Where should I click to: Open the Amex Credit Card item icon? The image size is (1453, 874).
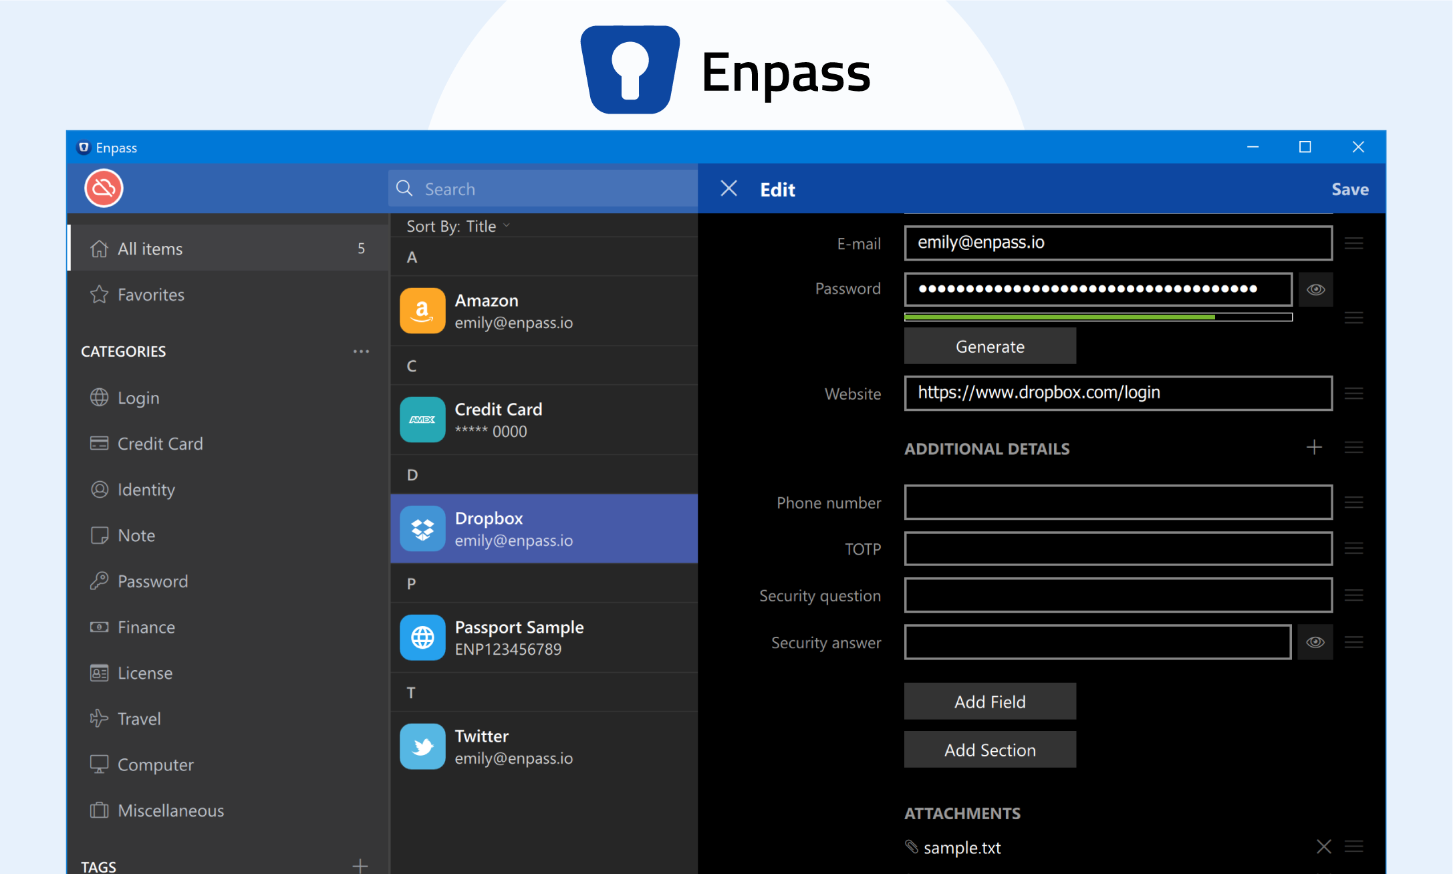click(x=422, y=420)
